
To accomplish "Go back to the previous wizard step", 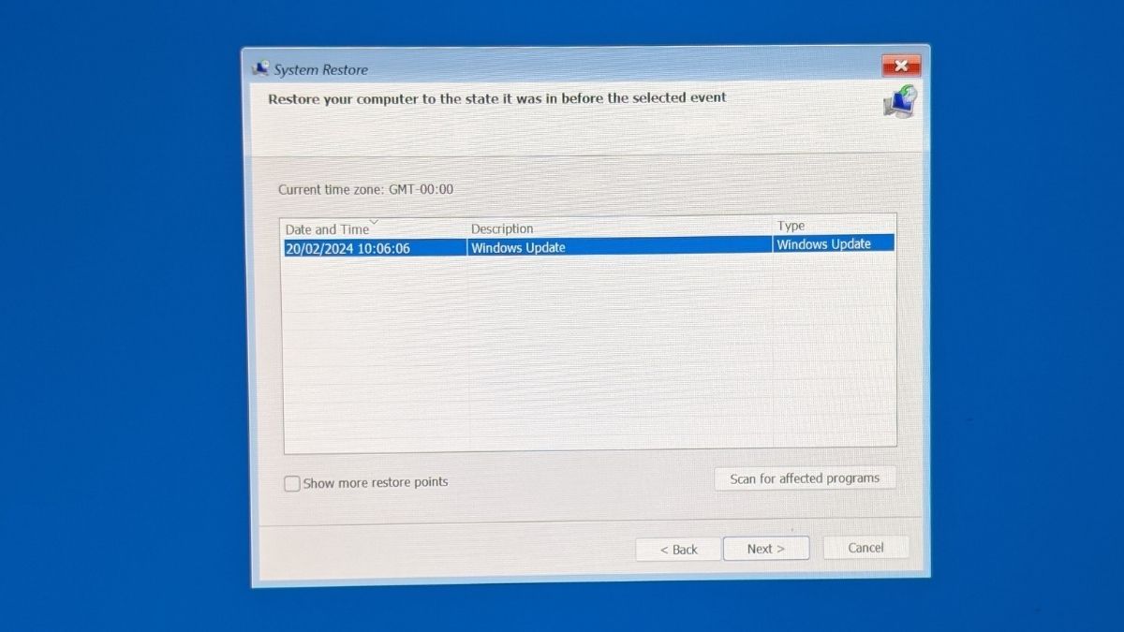I will (x=677, y=549).
